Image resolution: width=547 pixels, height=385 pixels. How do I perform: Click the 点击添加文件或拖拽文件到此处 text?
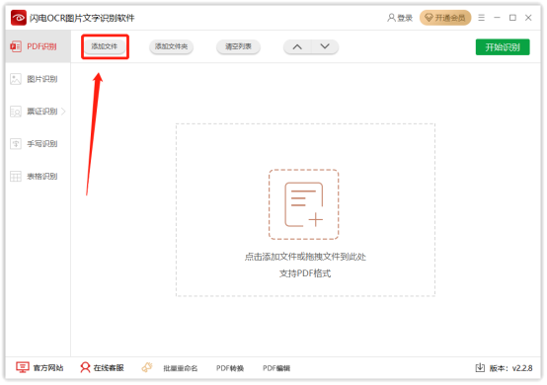[305, 257]
